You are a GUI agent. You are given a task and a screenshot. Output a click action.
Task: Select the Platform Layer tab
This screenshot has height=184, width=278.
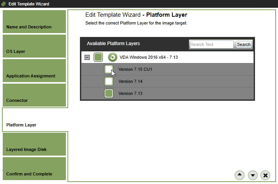pyautogui.click(x=35, y=120)
